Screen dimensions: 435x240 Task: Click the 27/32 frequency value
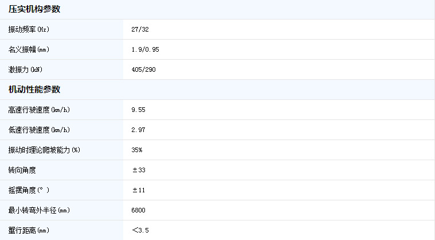(140, 29)
